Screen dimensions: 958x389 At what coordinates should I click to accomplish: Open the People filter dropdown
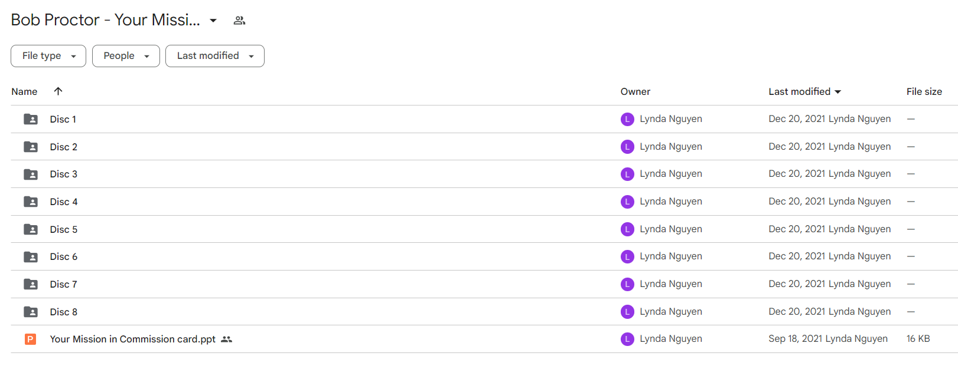[x=126, y=56]
